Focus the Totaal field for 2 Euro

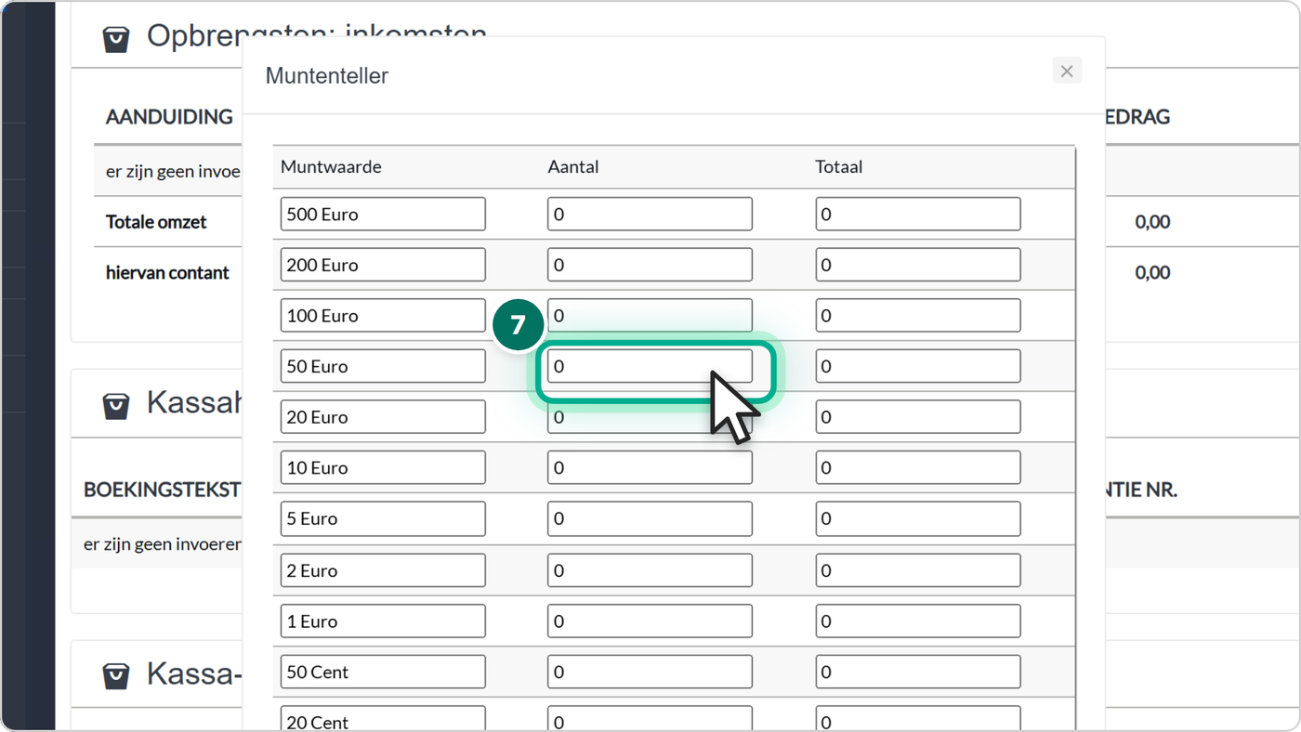click(918, 570)
